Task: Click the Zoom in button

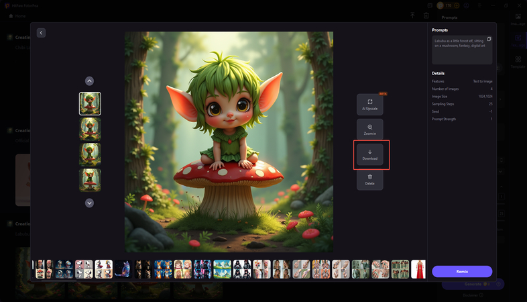Action: tap(369, 130)
